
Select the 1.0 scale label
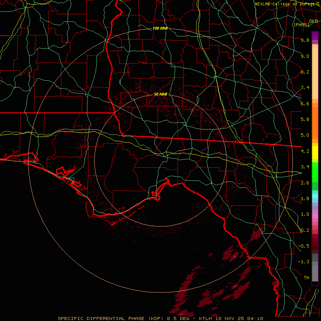(x=305, y=214)
